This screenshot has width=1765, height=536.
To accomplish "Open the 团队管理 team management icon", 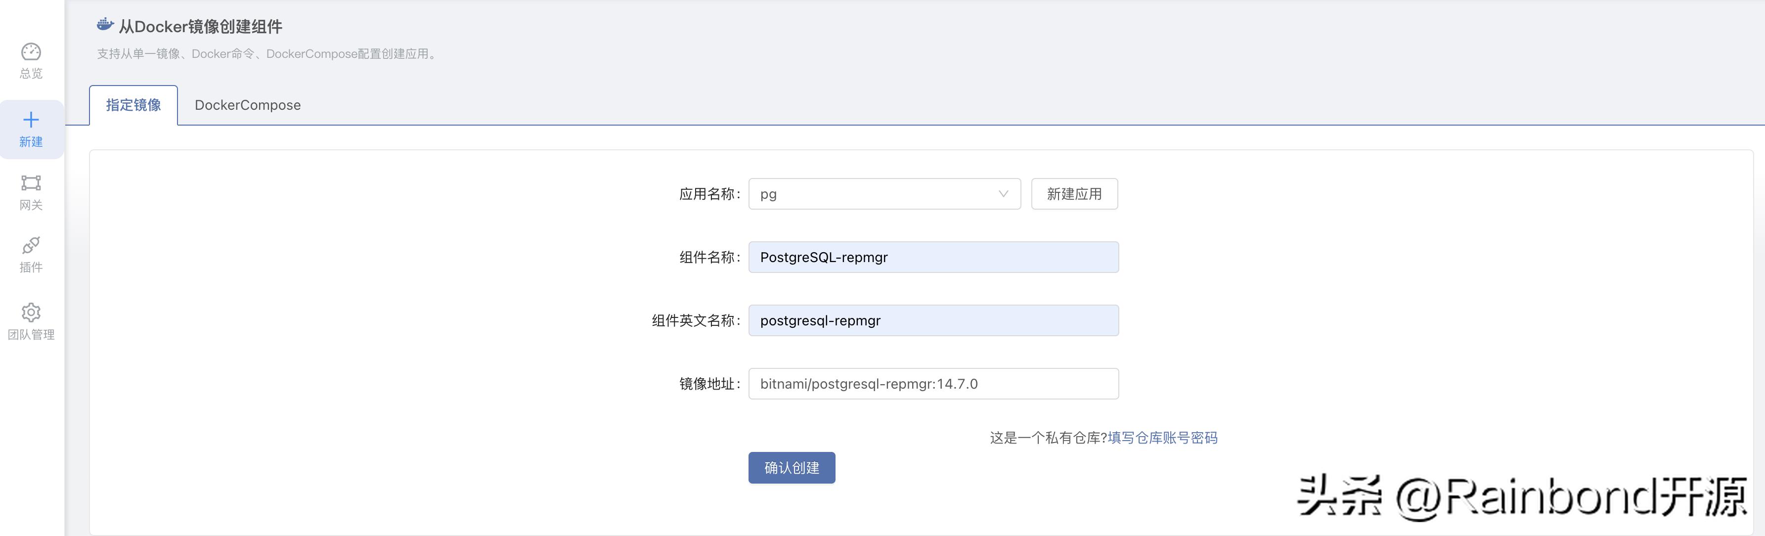I will tap(30, 321).
